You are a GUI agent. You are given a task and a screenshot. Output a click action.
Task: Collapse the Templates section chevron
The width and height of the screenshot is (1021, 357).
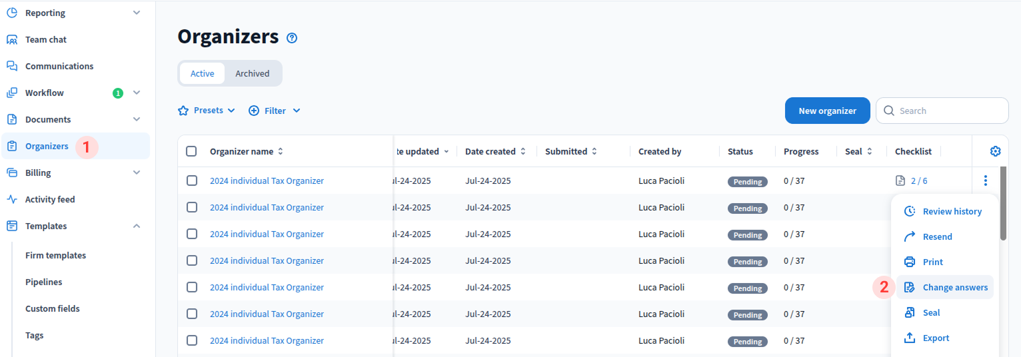tap(137, 226)
